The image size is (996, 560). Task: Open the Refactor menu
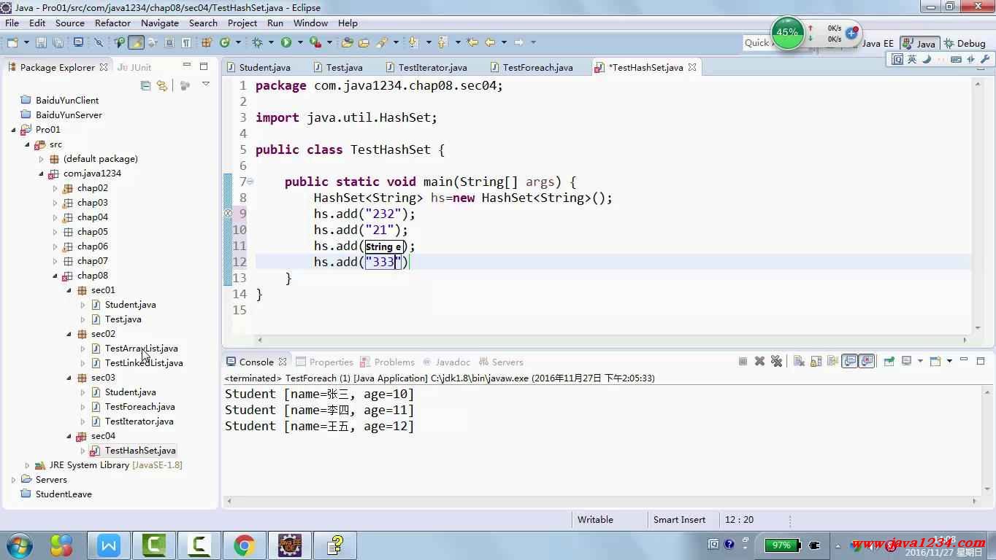pyautogui.click(x=112, y=23)
